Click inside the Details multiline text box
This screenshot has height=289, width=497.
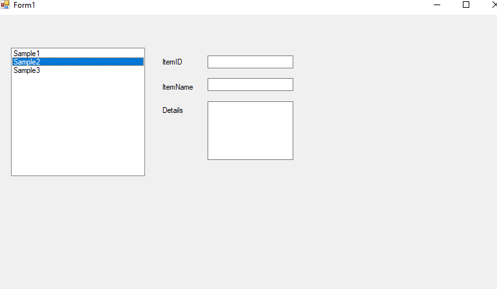pyautogui.click(x=250, y=131)
